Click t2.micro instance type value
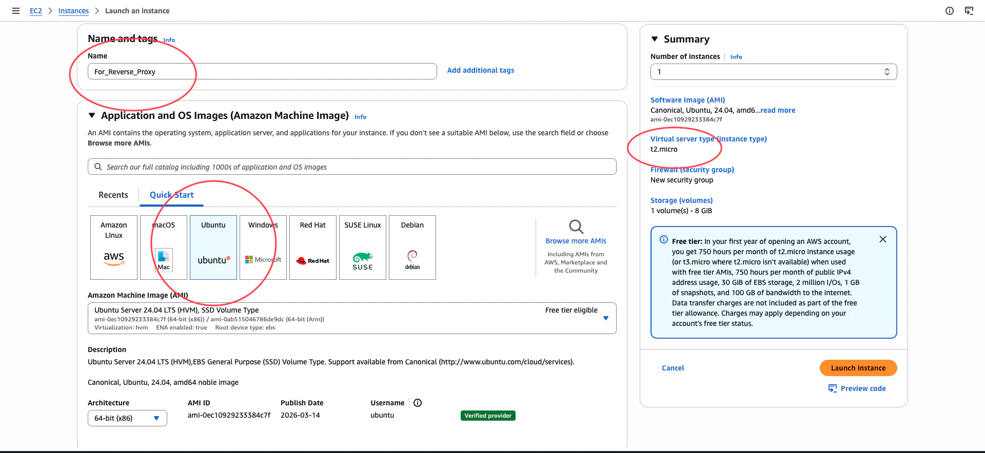 pyautogui.click(x=664, y=149)
